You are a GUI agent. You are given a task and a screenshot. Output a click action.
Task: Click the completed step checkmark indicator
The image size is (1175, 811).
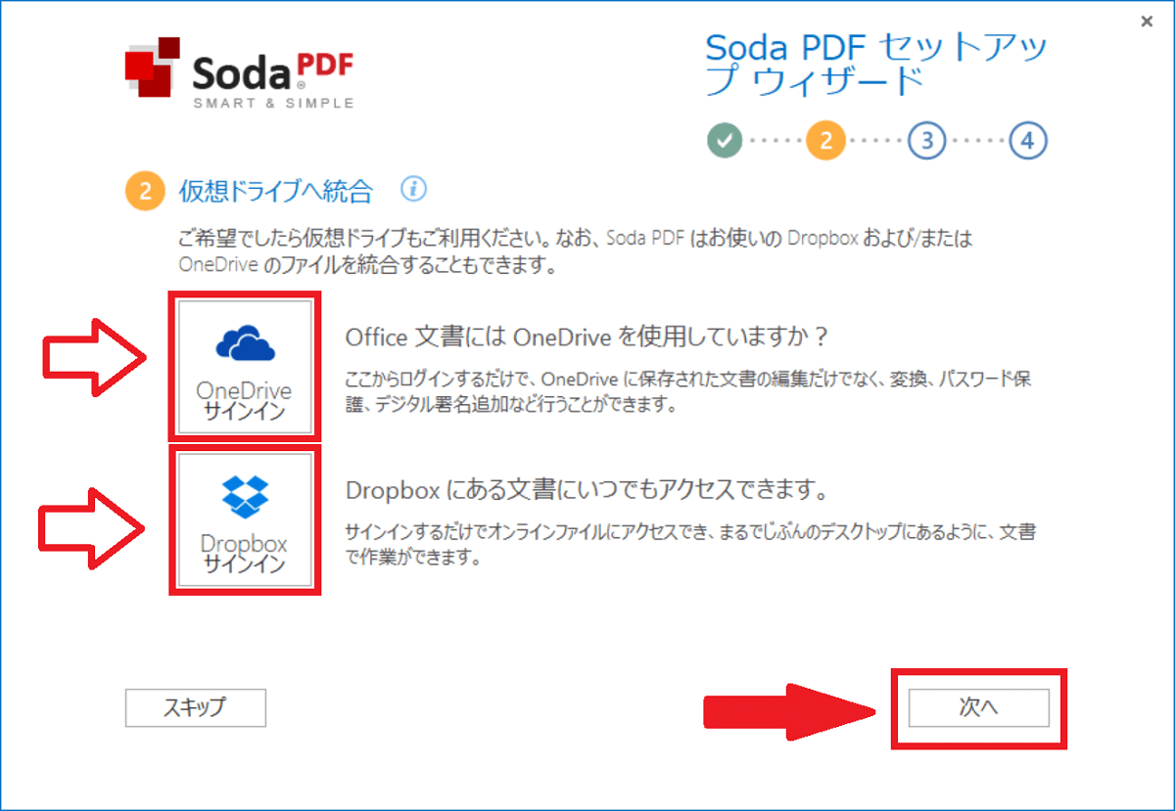coord(725,141)
